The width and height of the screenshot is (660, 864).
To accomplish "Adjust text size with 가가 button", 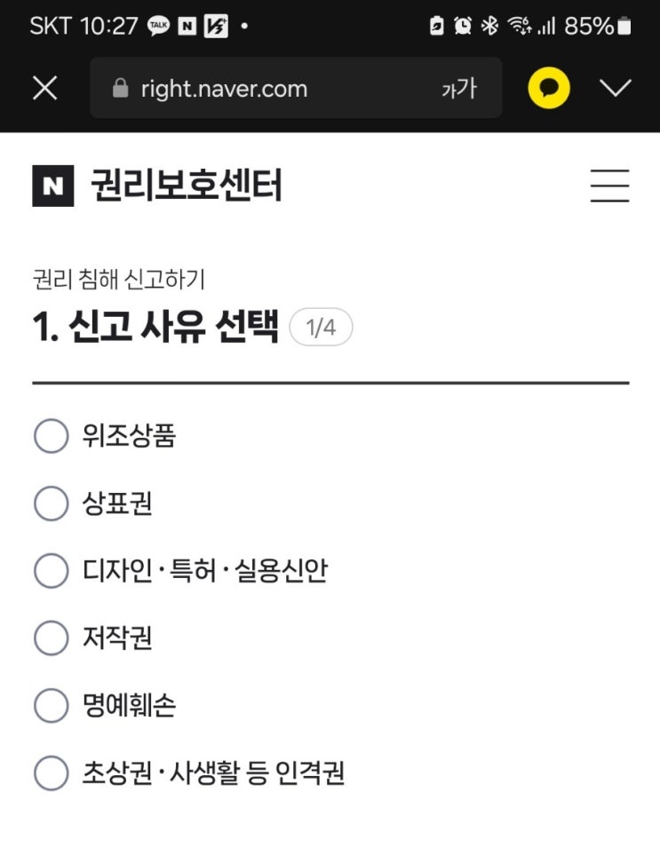I will 459,88.
